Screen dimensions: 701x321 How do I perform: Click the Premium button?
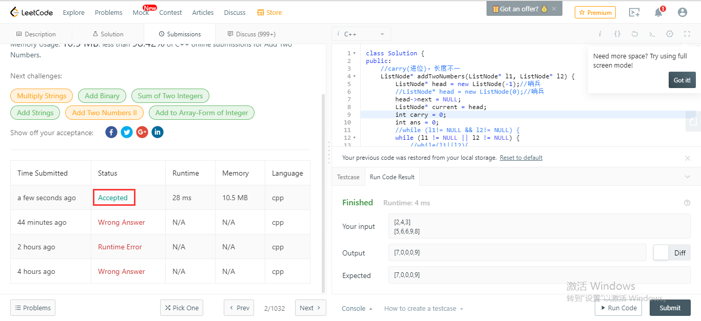click(x=595, y=12)
